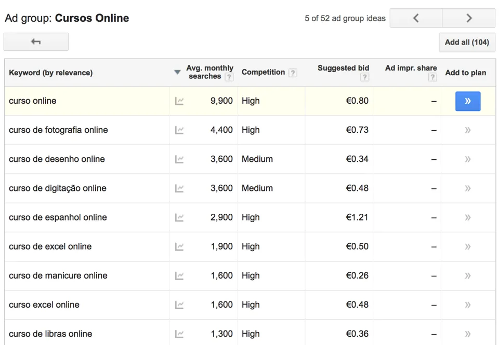Open help for Avg. monthly searches
The image size is (499, 345).
[x=229, y=77]
